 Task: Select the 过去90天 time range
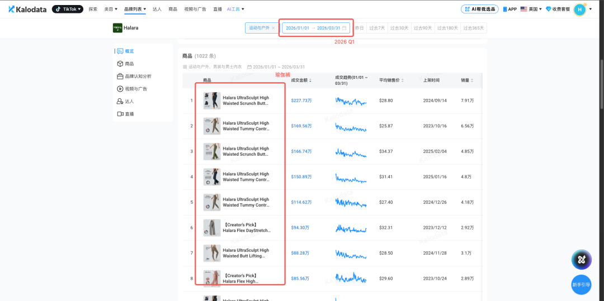(423, 28)
